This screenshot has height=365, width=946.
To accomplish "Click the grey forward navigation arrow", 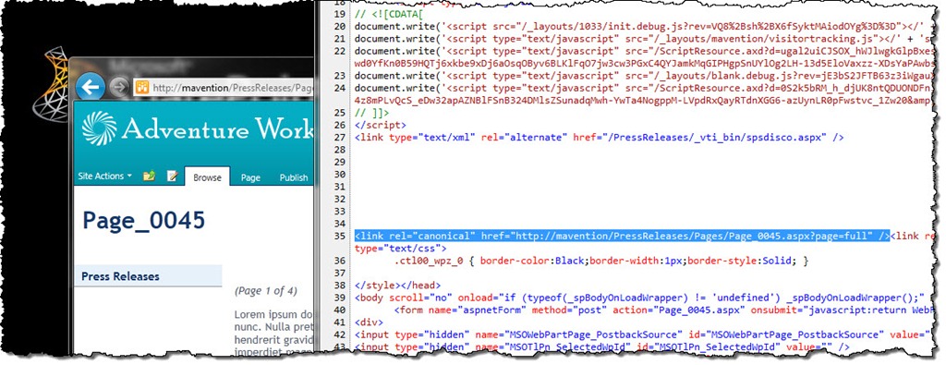I will click(120, 88).
